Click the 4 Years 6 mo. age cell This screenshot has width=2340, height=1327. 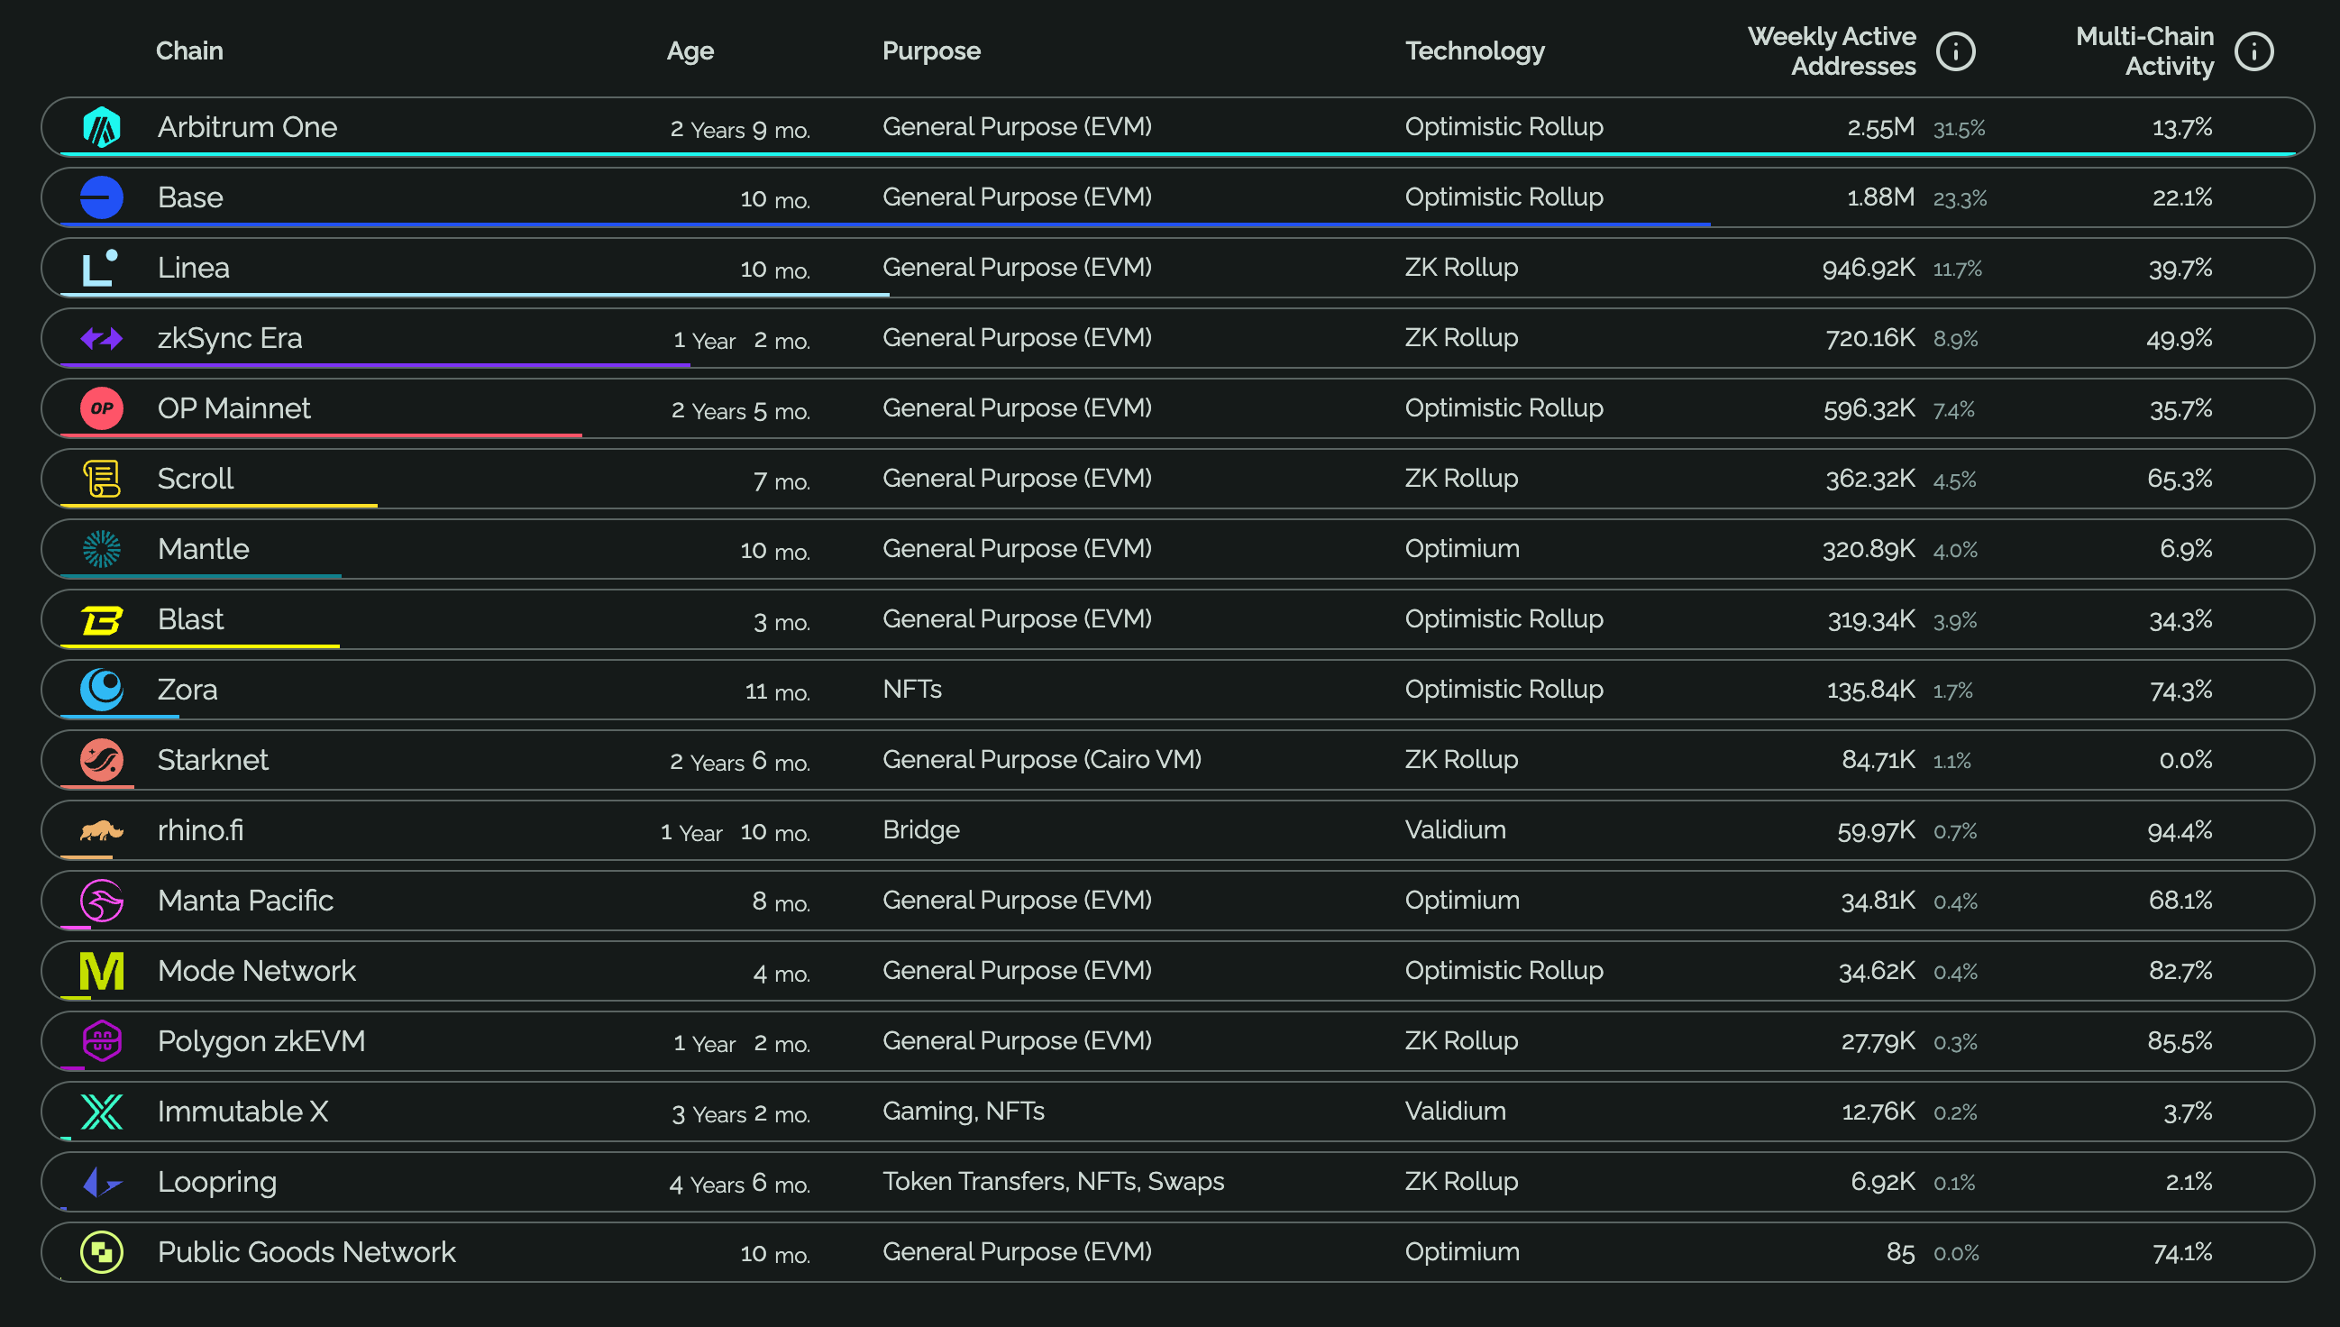point(739,1183)
